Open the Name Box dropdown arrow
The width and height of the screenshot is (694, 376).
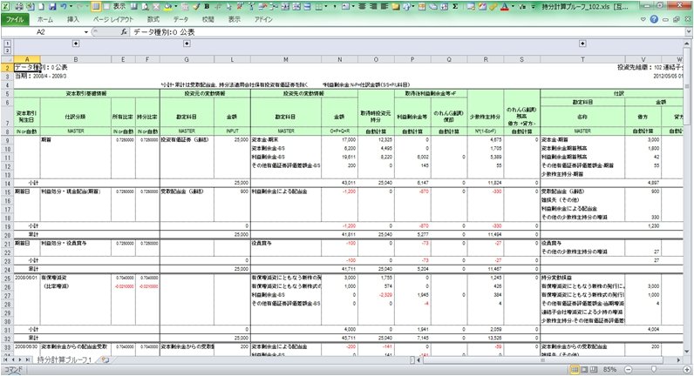(85, 32)
